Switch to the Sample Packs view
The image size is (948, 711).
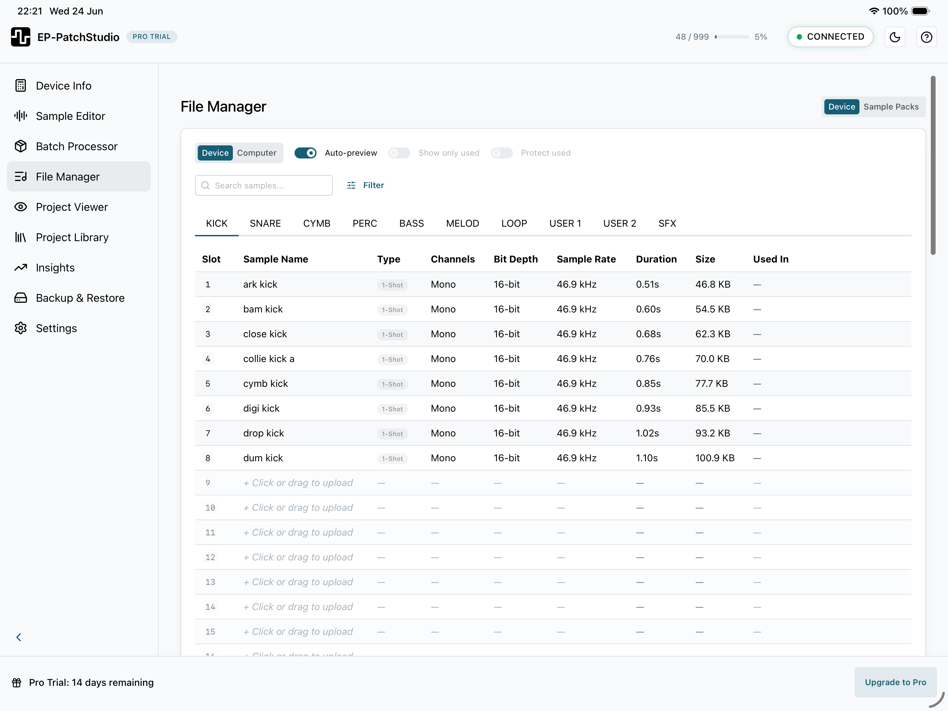891,107
